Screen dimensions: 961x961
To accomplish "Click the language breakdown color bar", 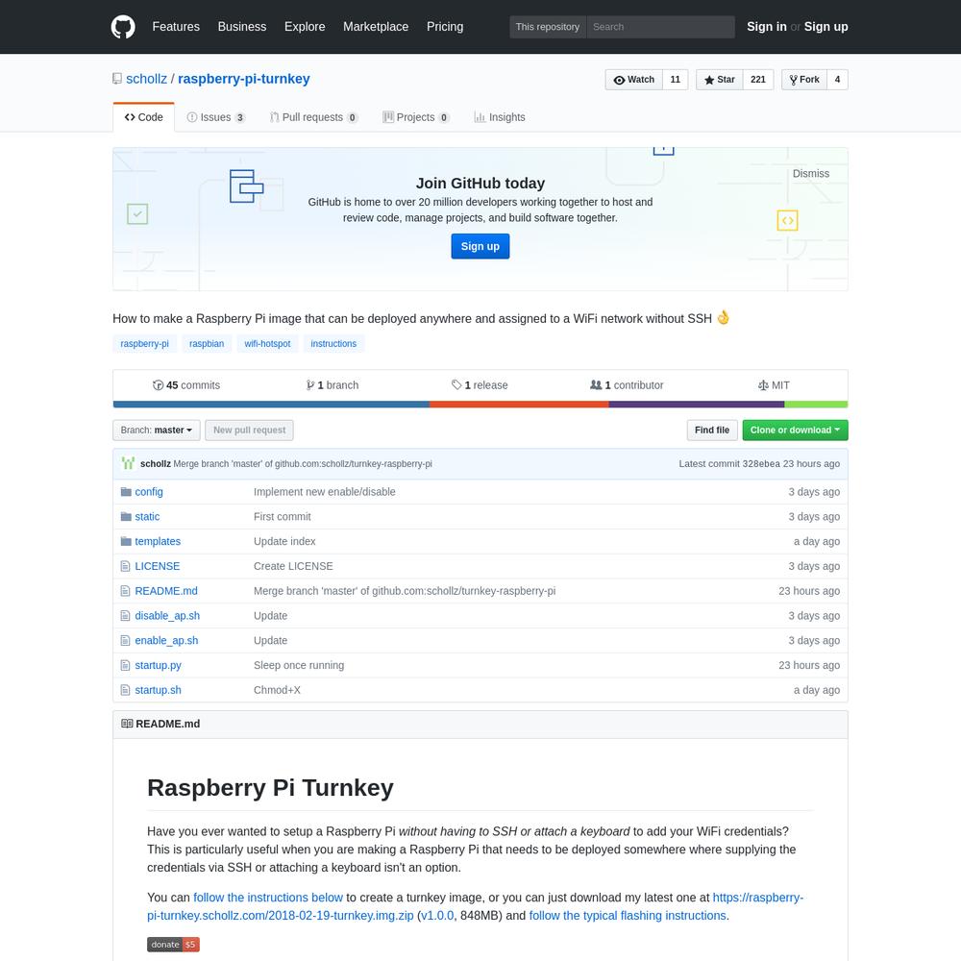I will click(480, 405).
